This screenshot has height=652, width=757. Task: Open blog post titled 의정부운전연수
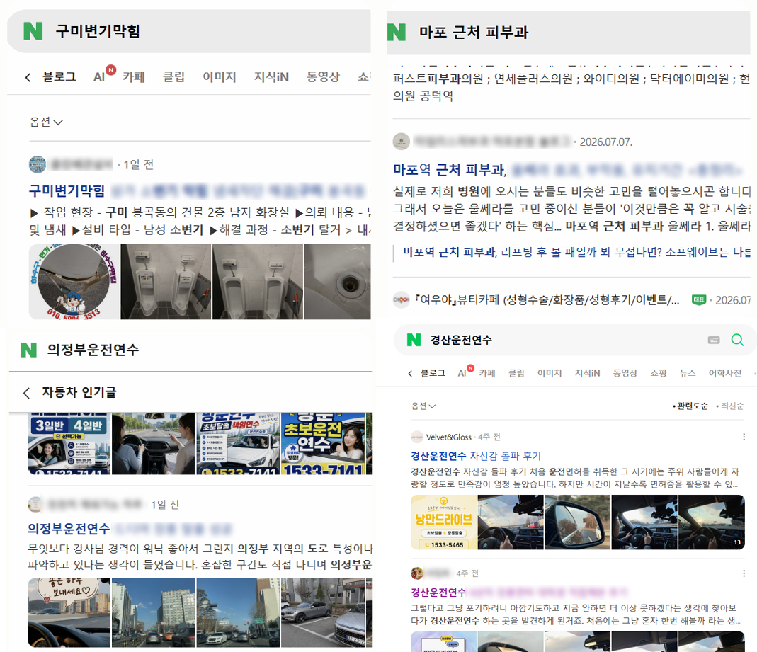coord(69,528)
